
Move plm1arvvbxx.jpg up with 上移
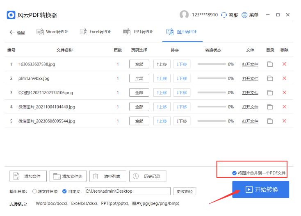[162, 78]
